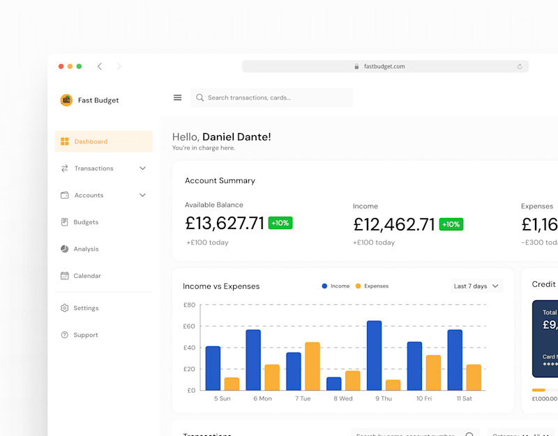Click the 10 Fri orange expenses bar
Screen dimensions: 558x436
click(x=433, y=373)
